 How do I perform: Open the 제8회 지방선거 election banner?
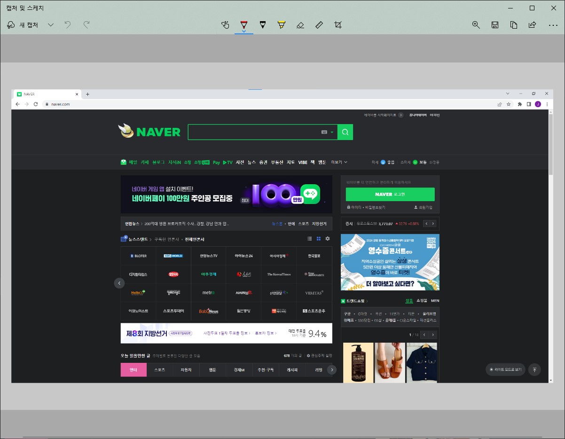[226, 333]
